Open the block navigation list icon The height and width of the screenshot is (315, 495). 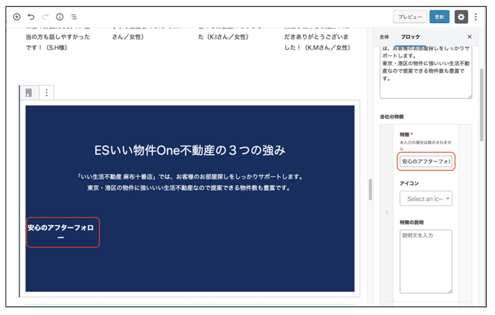74,17
